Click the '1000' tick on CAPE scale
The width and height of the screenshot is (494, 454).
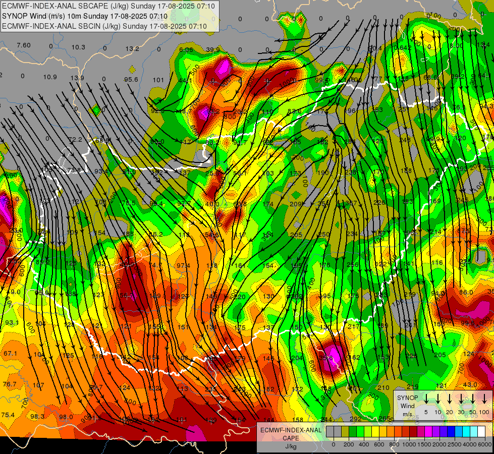click(409, 444)
